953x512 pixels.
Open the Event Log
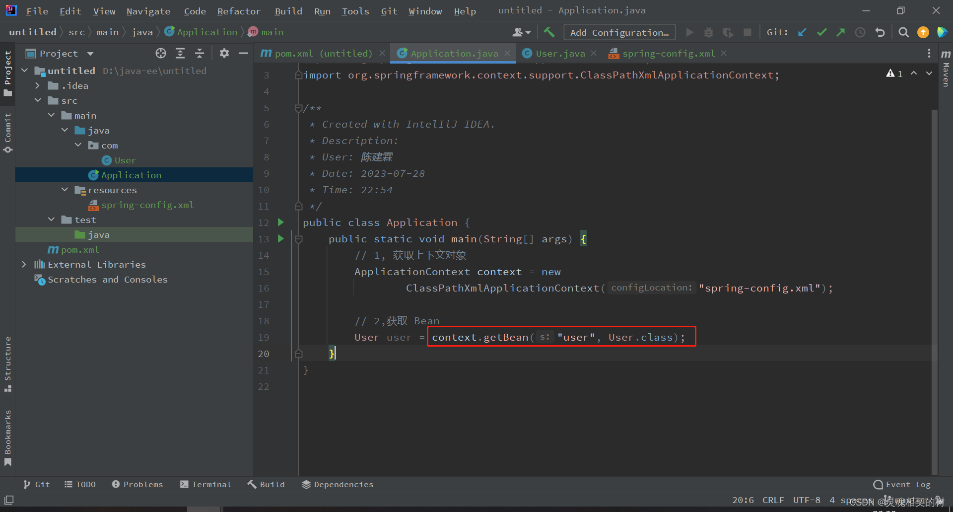coord(902,484)
